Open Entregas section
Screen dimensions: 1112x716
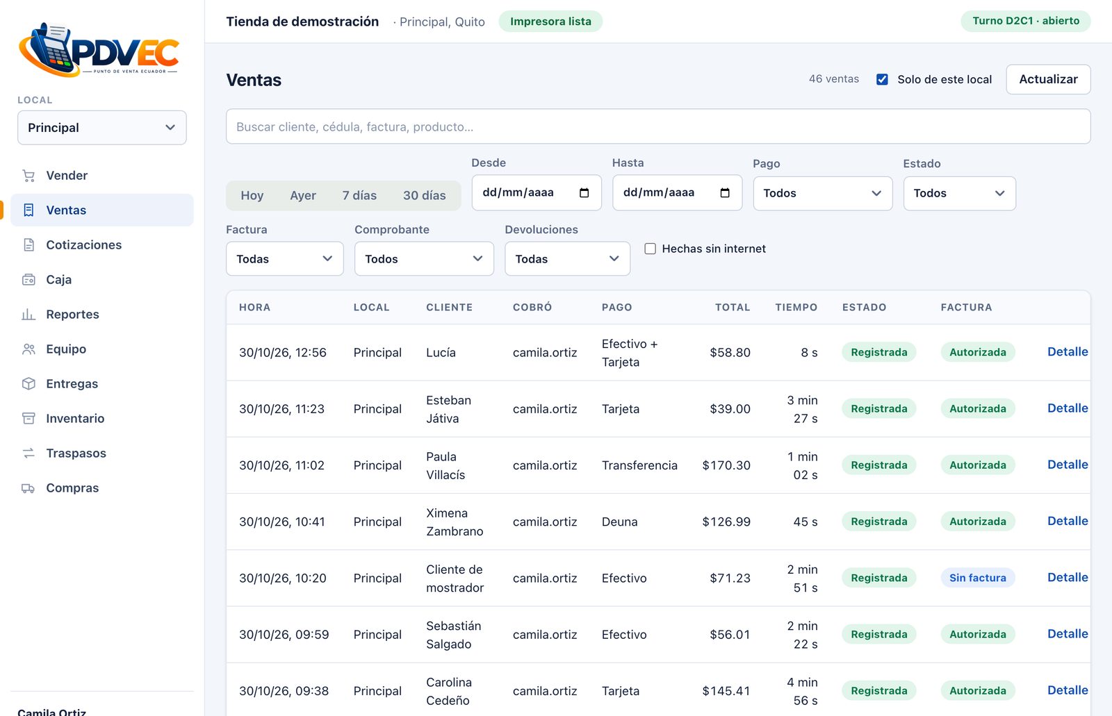[x=102, y=384]
